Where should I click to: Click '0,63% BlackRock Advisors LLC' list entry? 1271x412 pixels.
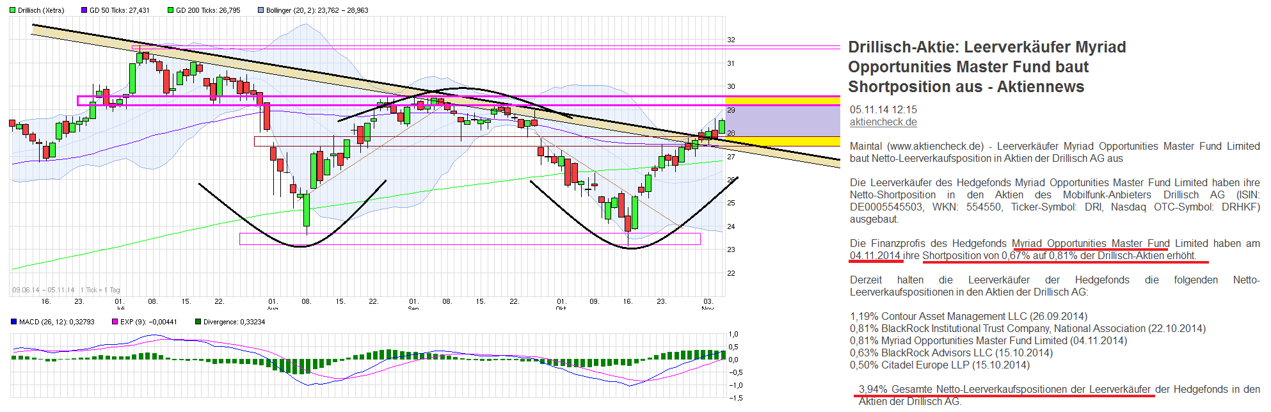click(951, 353)
